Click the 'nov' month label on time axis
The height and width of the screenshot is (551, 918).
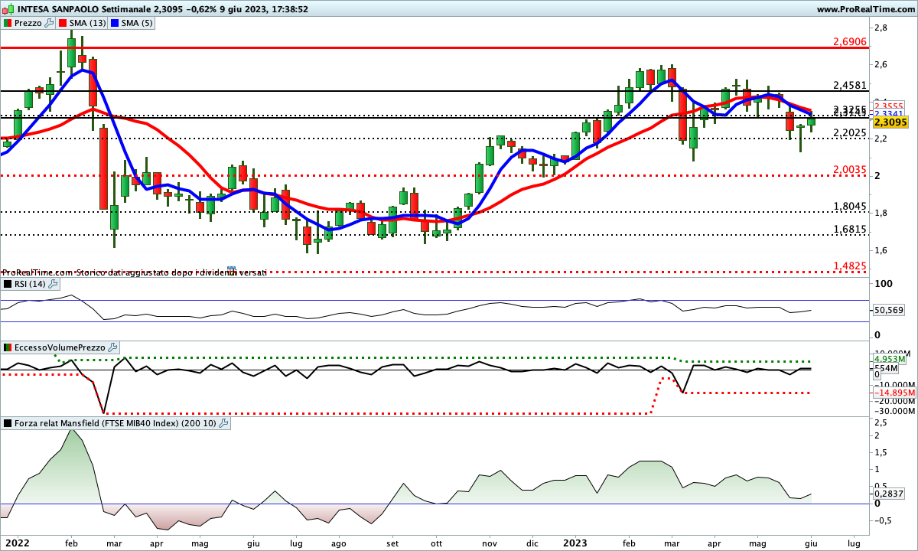pyautogui.click(x=490, y=543)
